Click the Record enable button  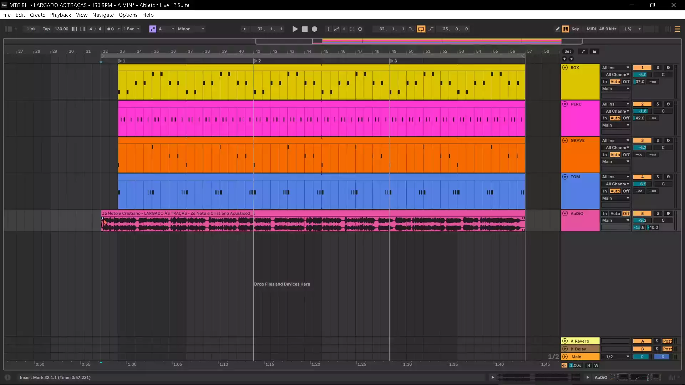314,29
